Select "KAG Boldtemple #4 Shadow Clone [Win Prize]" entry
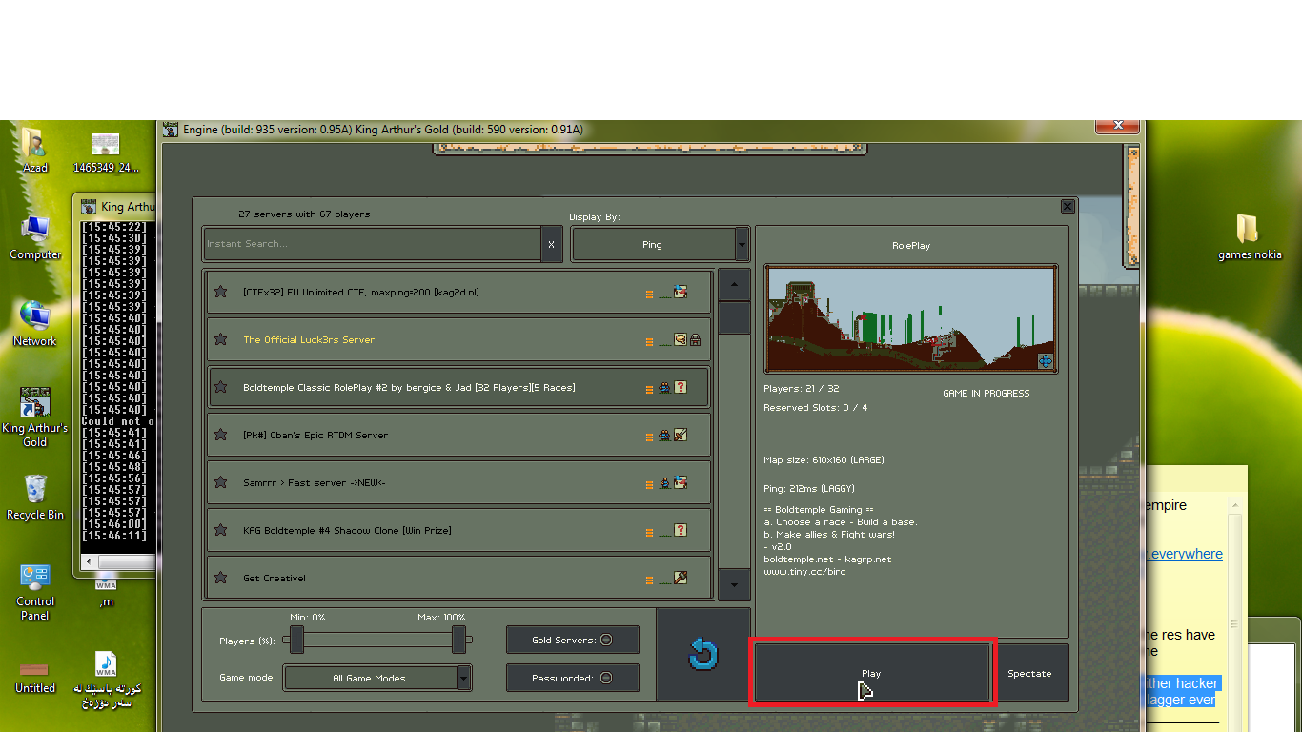1302x732 pixels. click(458, 530)
